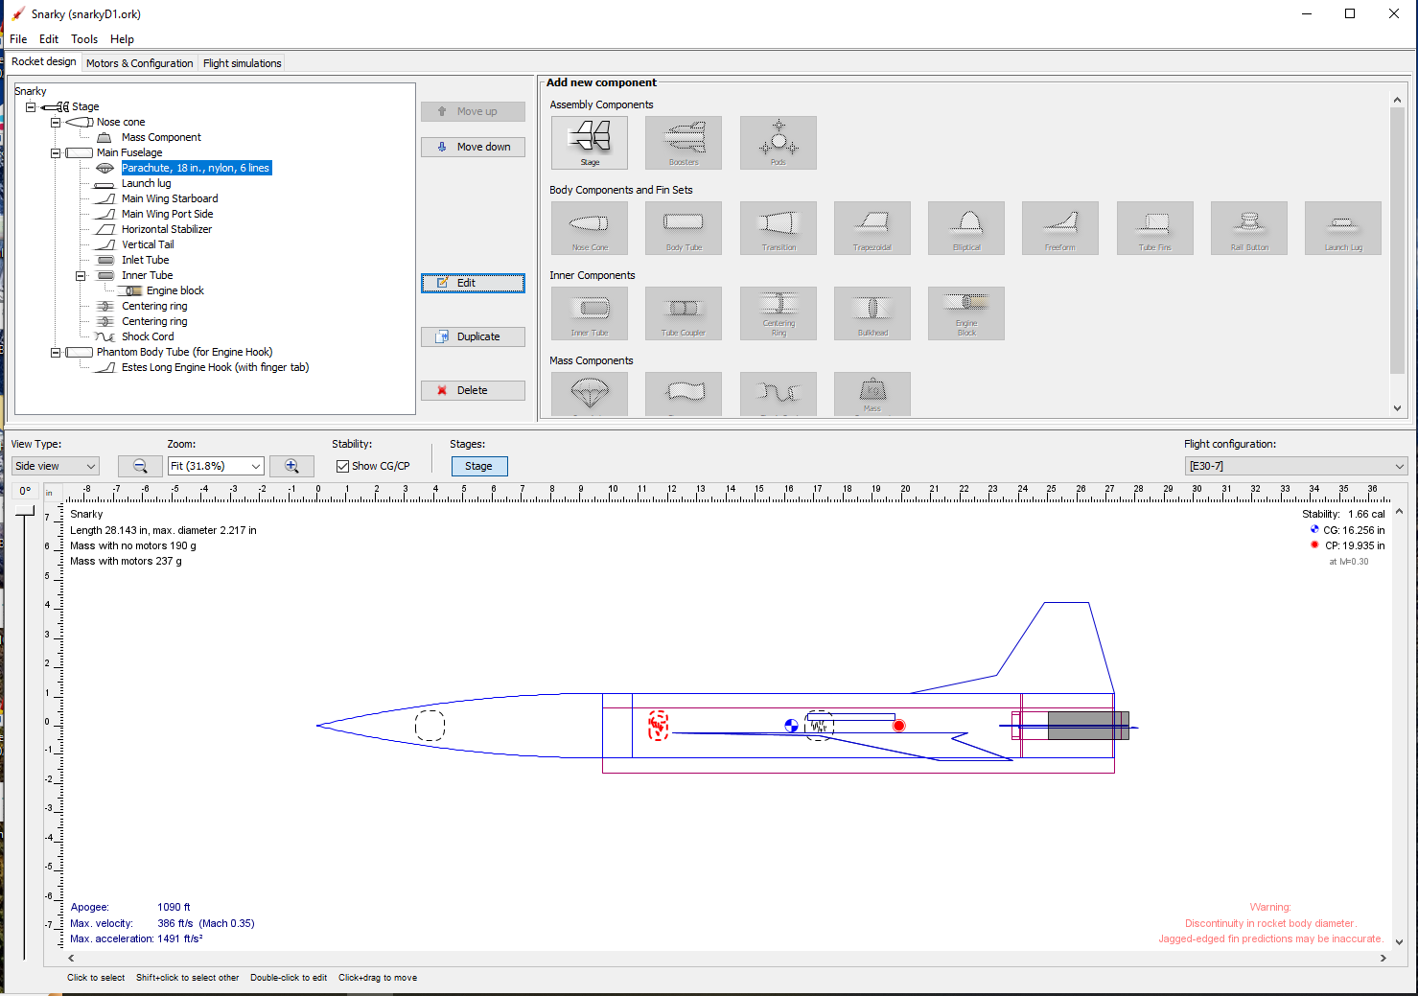Insert a Tube Coupler
The height and width of the screenshot is (996, 1418).
683,313
